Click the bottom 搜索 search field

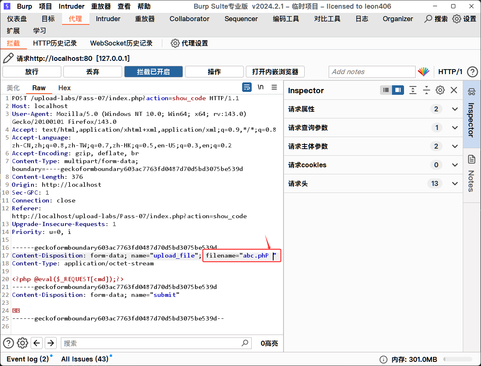click(156, 343)
